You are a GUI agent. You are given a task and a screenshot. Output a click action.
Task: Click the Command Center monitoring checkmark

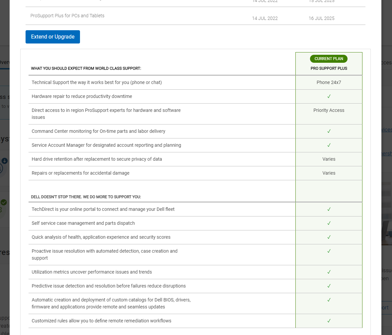pyautogui.click(x=329, y=131)
